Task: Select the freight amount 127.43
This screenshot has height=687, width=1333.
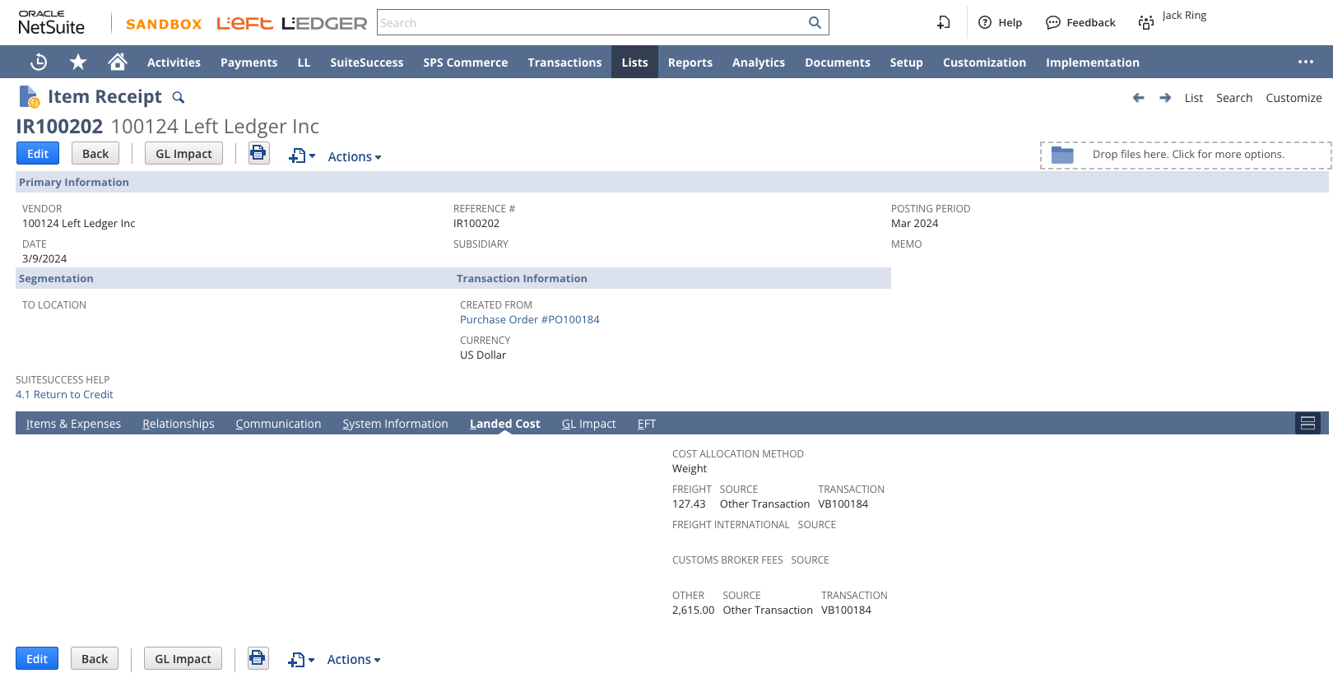Action: point(689,504)
